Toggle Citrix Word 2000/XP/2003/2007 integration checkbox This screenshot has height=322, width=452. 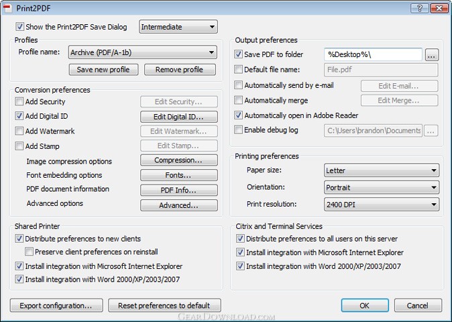tap(240, 266)
